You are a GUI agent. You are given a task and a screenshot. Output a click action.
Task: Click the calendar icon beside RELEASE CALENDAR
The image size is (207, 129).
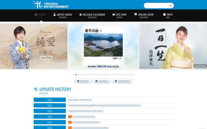click(80, 15)
